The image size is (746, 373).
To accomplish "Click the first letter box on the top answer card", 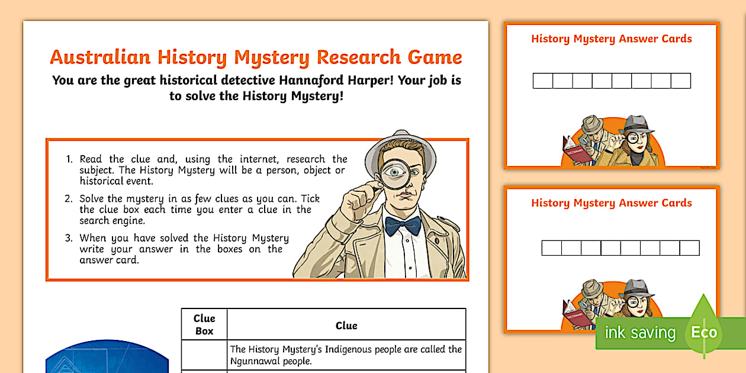I will pyautogui.click(x=544, y=81).
